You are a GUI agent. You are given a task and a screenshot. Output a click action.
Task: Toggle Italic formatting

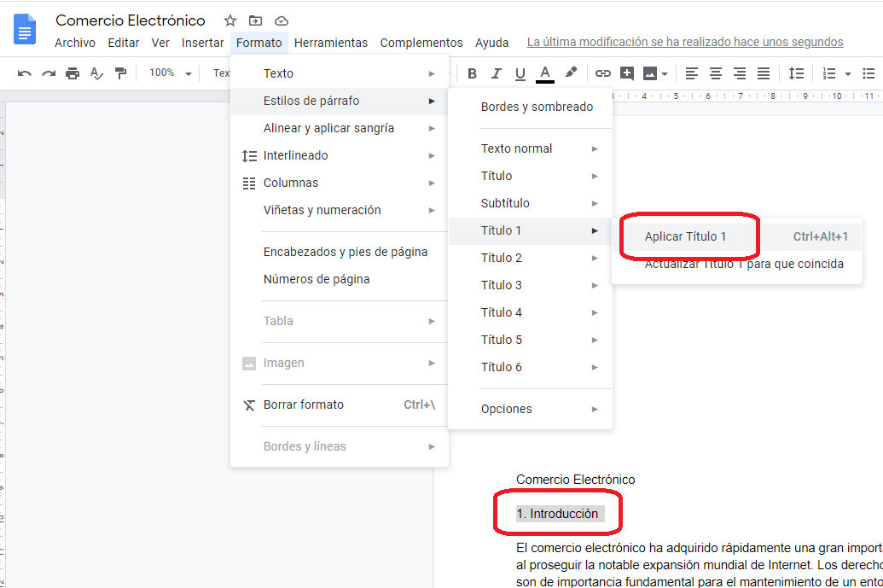tap(496, 73)
